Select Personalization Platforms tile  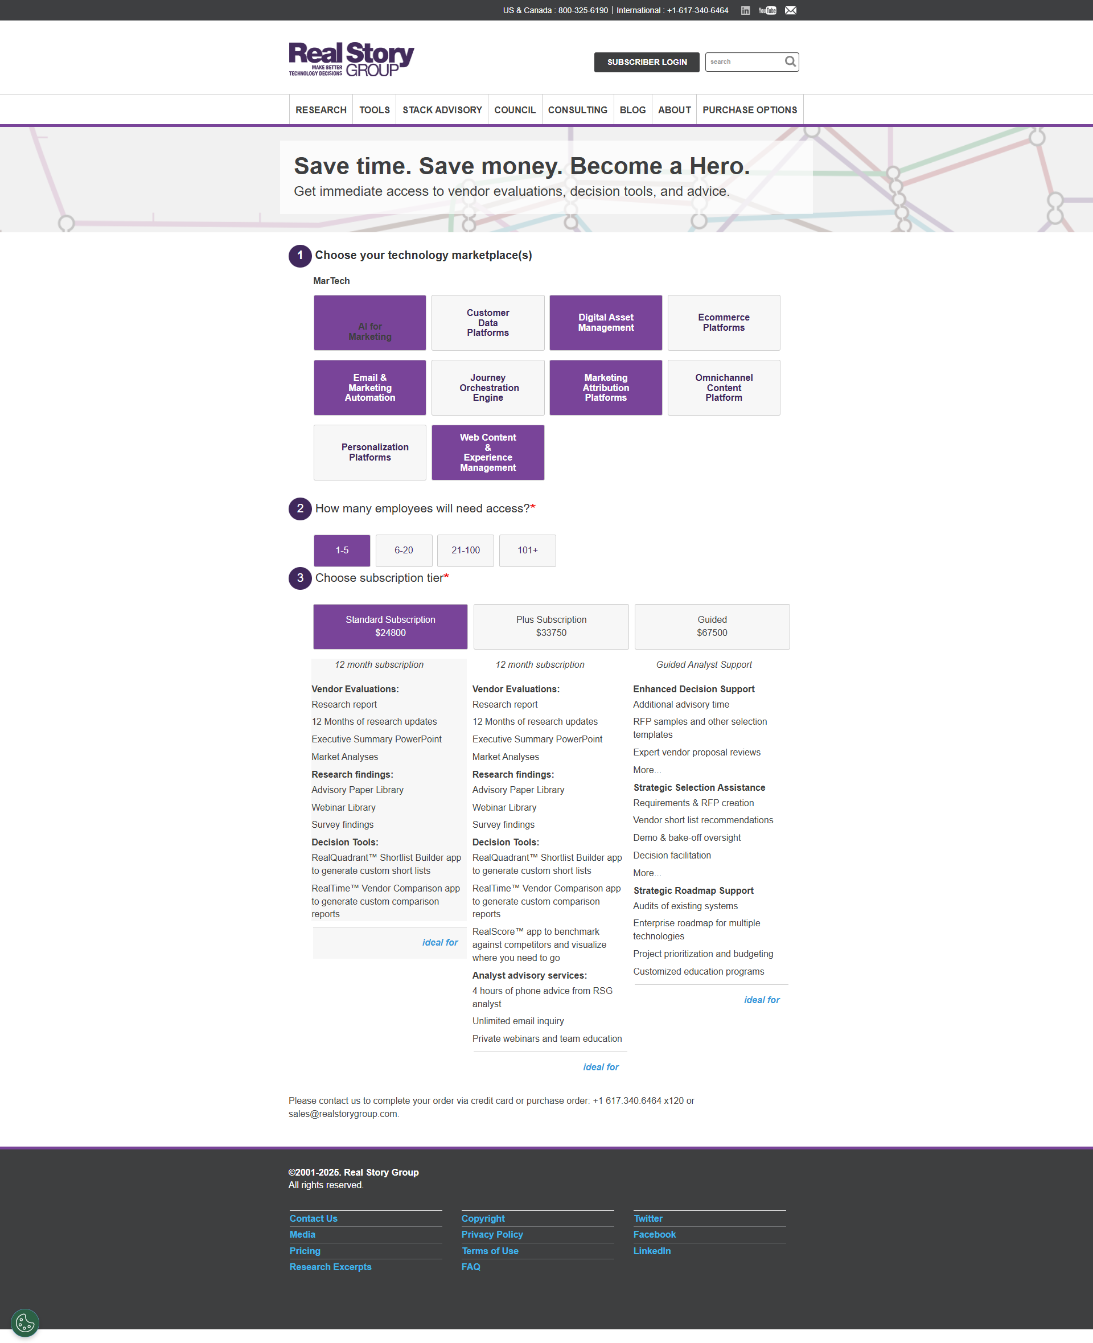pyautogui.click(x=369, y=452)
